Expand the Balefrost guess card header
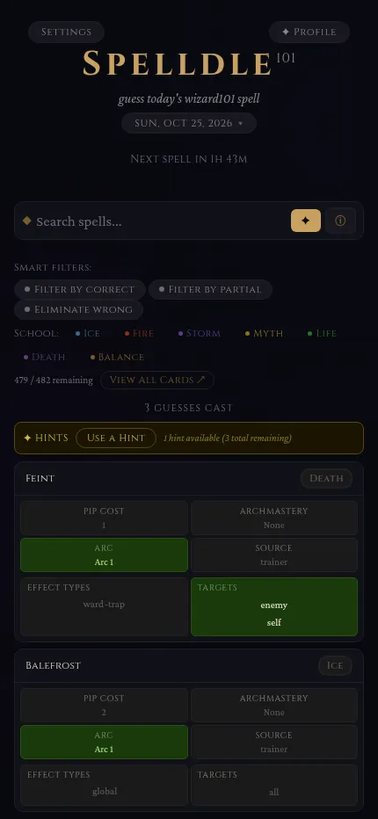 (x=189, y=665)
